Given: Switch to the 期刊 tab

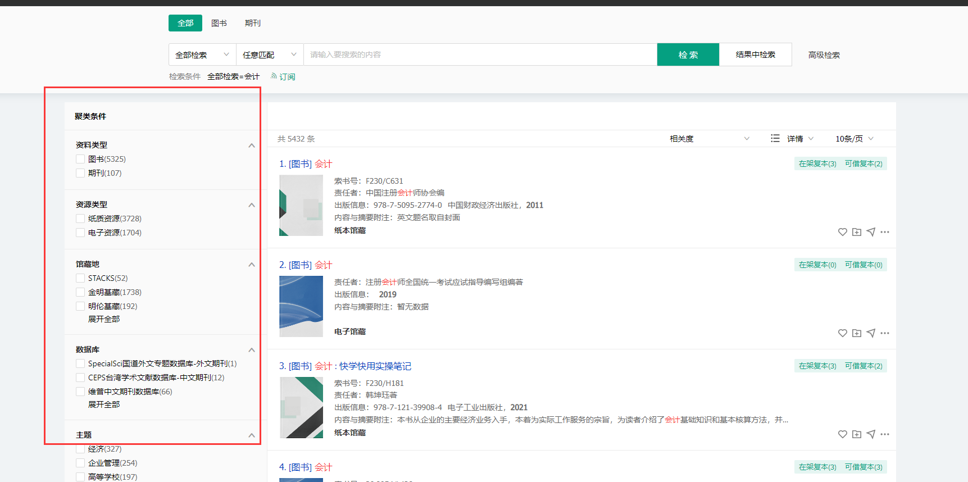Looking at the screenshot, I should pyautogui.click(x=253, y=23).
